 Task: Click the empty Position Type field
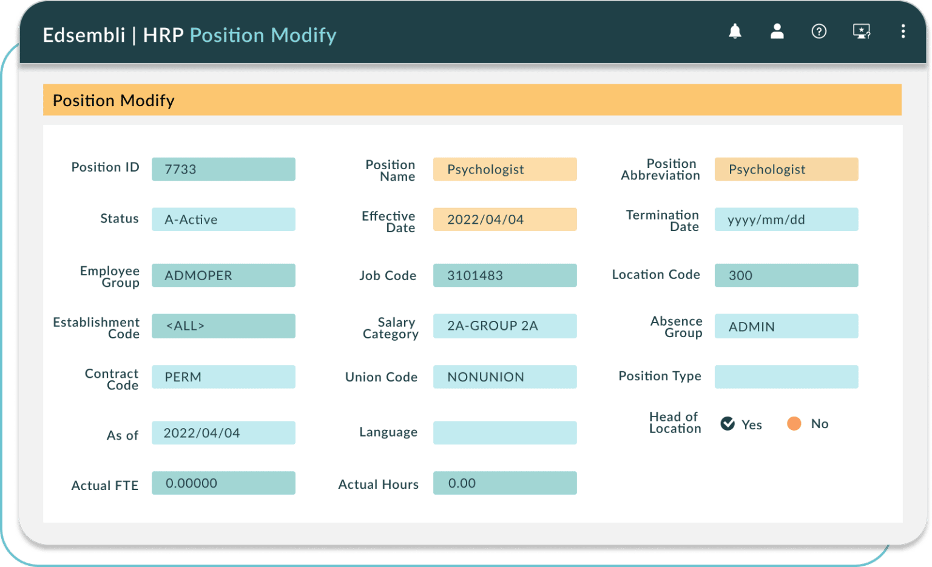point(786,377)
